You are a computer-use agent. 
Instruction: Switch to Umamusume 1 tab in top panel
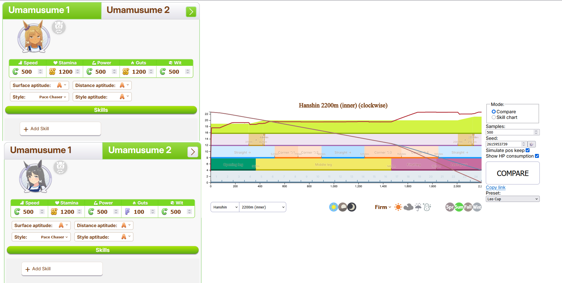(x=52, y=10)
